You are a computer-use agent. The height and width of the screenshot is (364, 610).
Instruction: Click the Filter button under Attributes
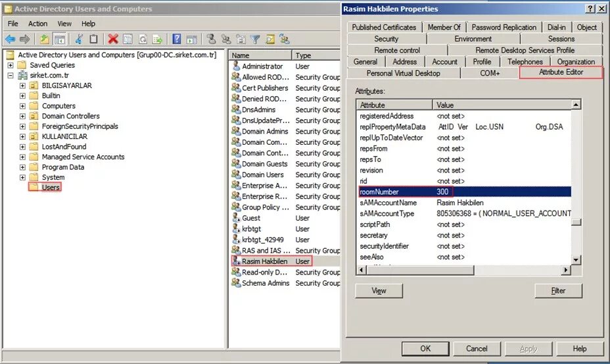coord(558,291)
